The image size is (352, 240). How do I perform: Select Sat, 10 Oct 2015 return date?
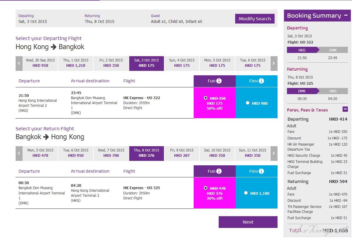coord(217,153)
